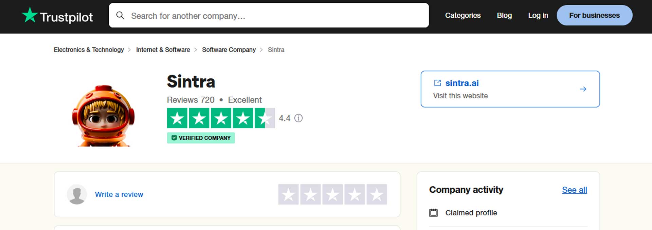Screen dimensions: 652x230
Task: Rate three stars in the review box
Action: pos(332,194)
